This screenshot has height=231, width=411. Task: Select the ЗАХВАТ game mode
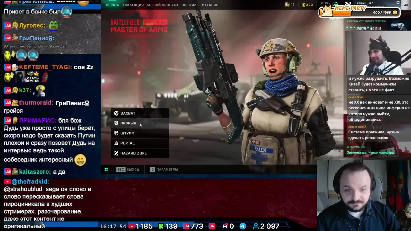(x=140, y=113)
